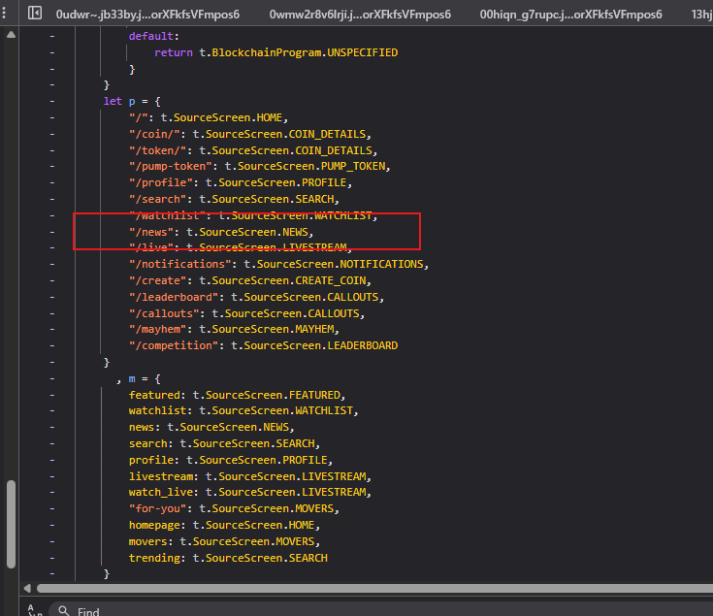Click 'homepage: t.SourceScreen.HOME' line
This screenshot has width=713, height=616.
click(224, 525)
